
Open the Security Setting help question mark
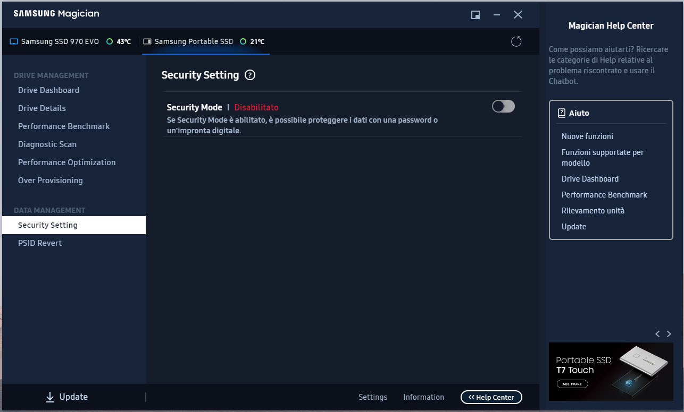tap(250, 75)
